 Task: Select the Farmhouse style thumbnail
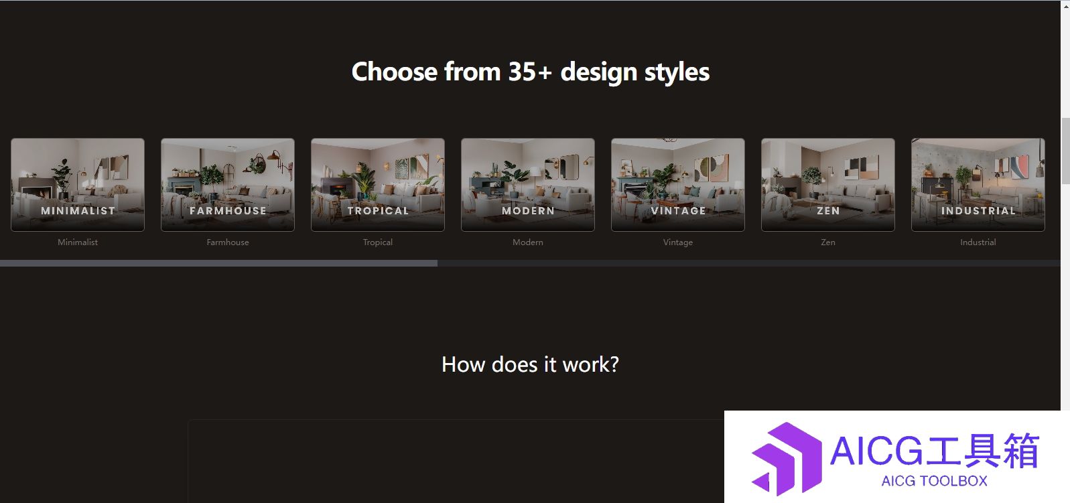(x=228, y=185)
